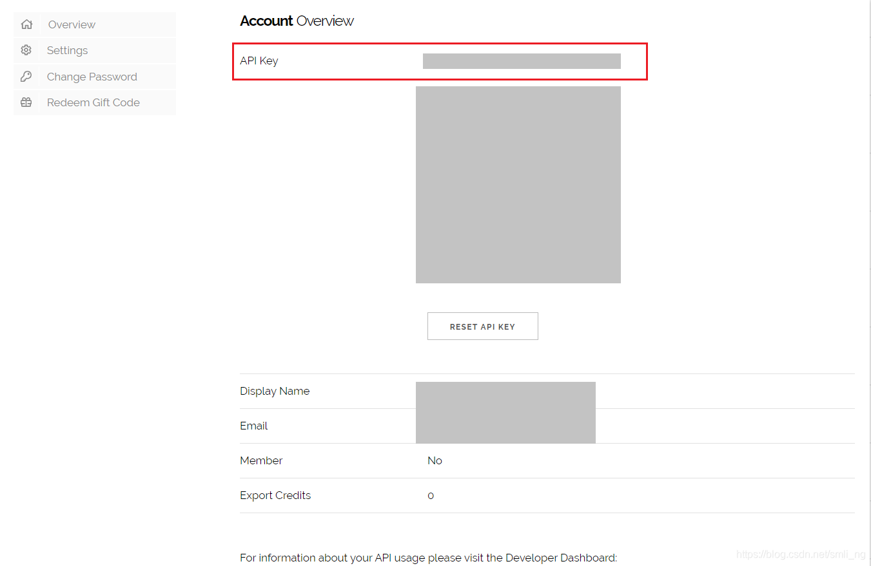The image size is (871, 566).
Task: Select the Display Name label
Action: 275,391
